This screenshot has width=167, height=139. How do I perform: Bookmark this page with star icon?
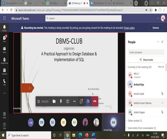(151, 10)
